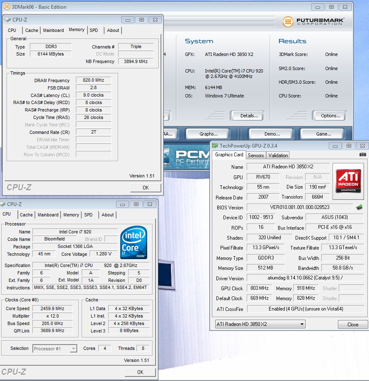Screen dimensions: 369x381
Task: Click Close button in GPU-Z
Action: pyautogui.click(x=353, y=325)
